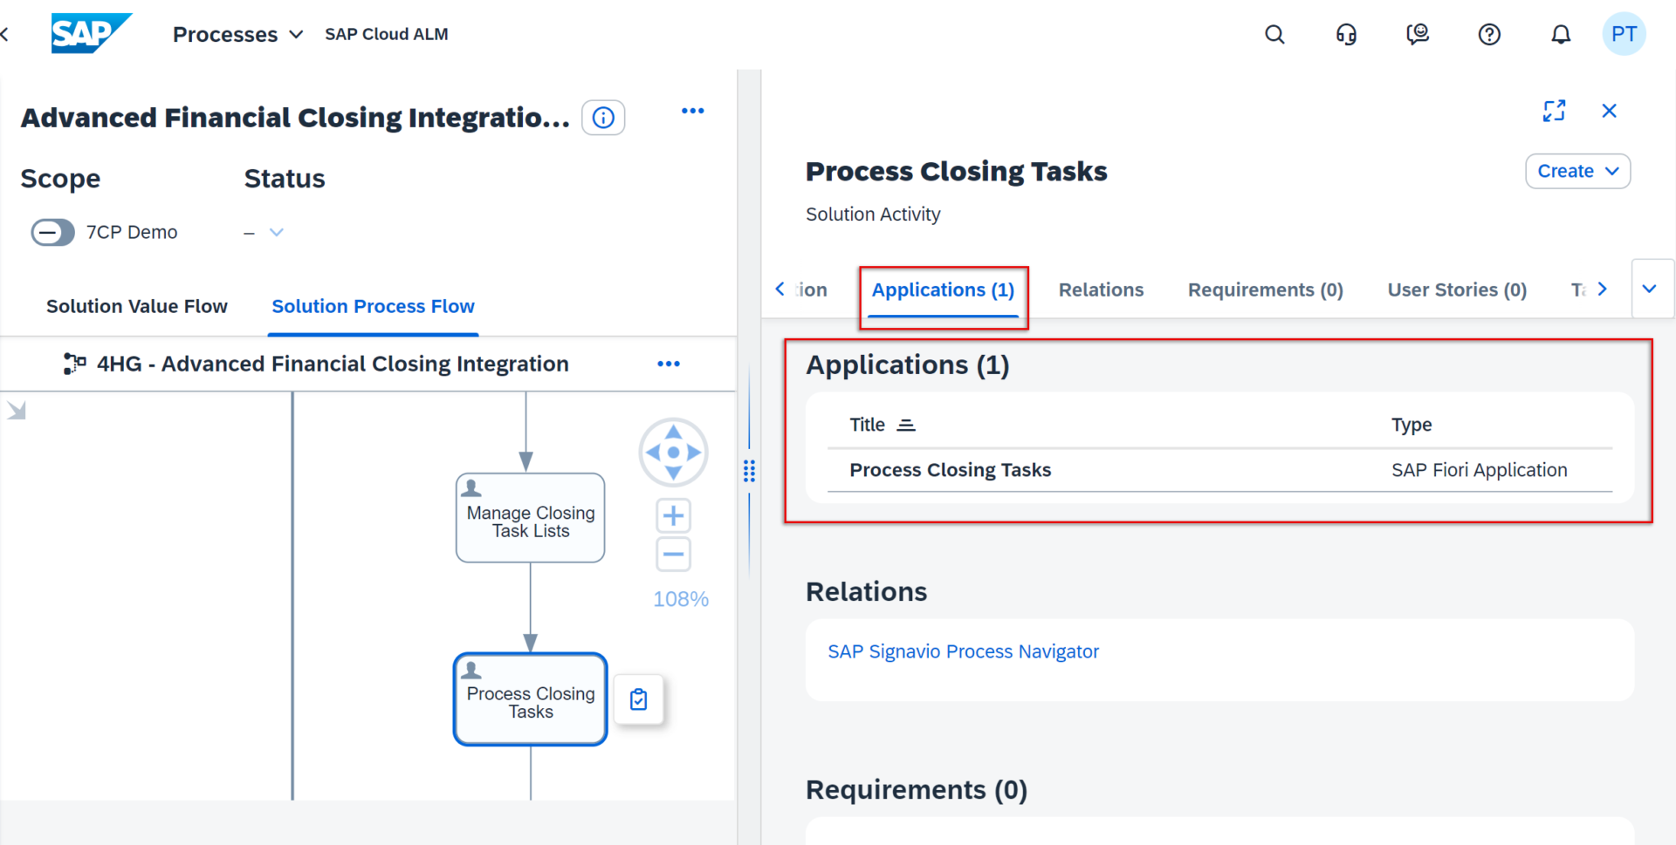This screenshot has height=845, width=1676.
Task: Click the info icon beside the process title
Action: [x=603, y=118]
